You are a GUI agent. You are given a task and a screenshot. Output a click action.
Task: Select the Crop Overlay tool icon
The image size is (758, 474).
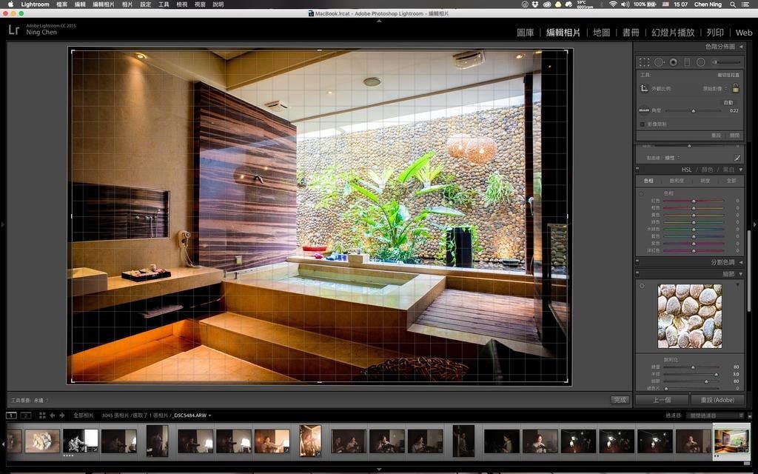click(x=644, y=62)
